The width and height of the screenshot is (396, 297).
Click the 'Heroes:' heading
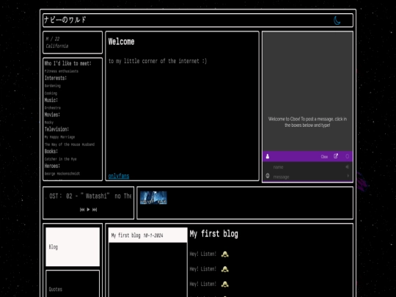[52, 166]
